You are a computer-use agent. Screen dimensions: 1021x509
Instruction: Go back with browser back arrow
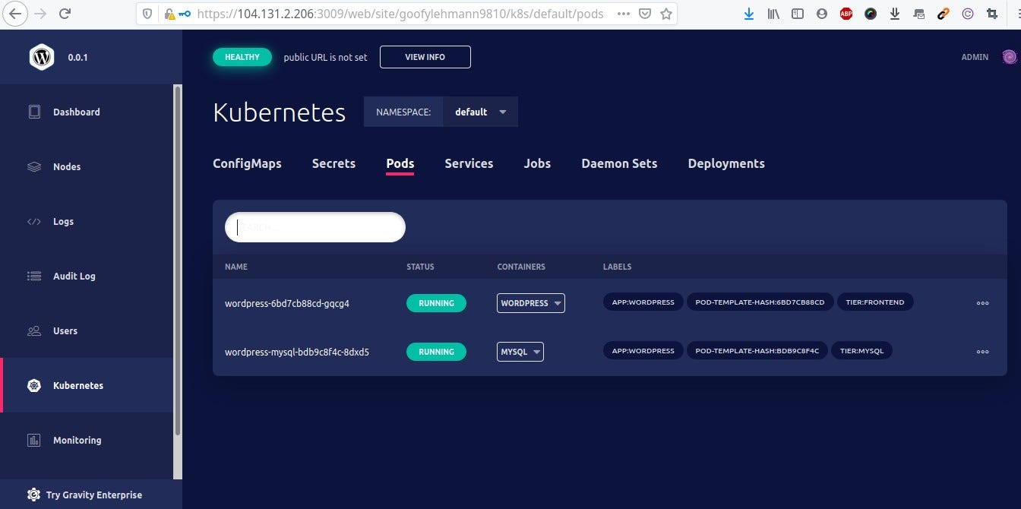[x=15, y=14]
